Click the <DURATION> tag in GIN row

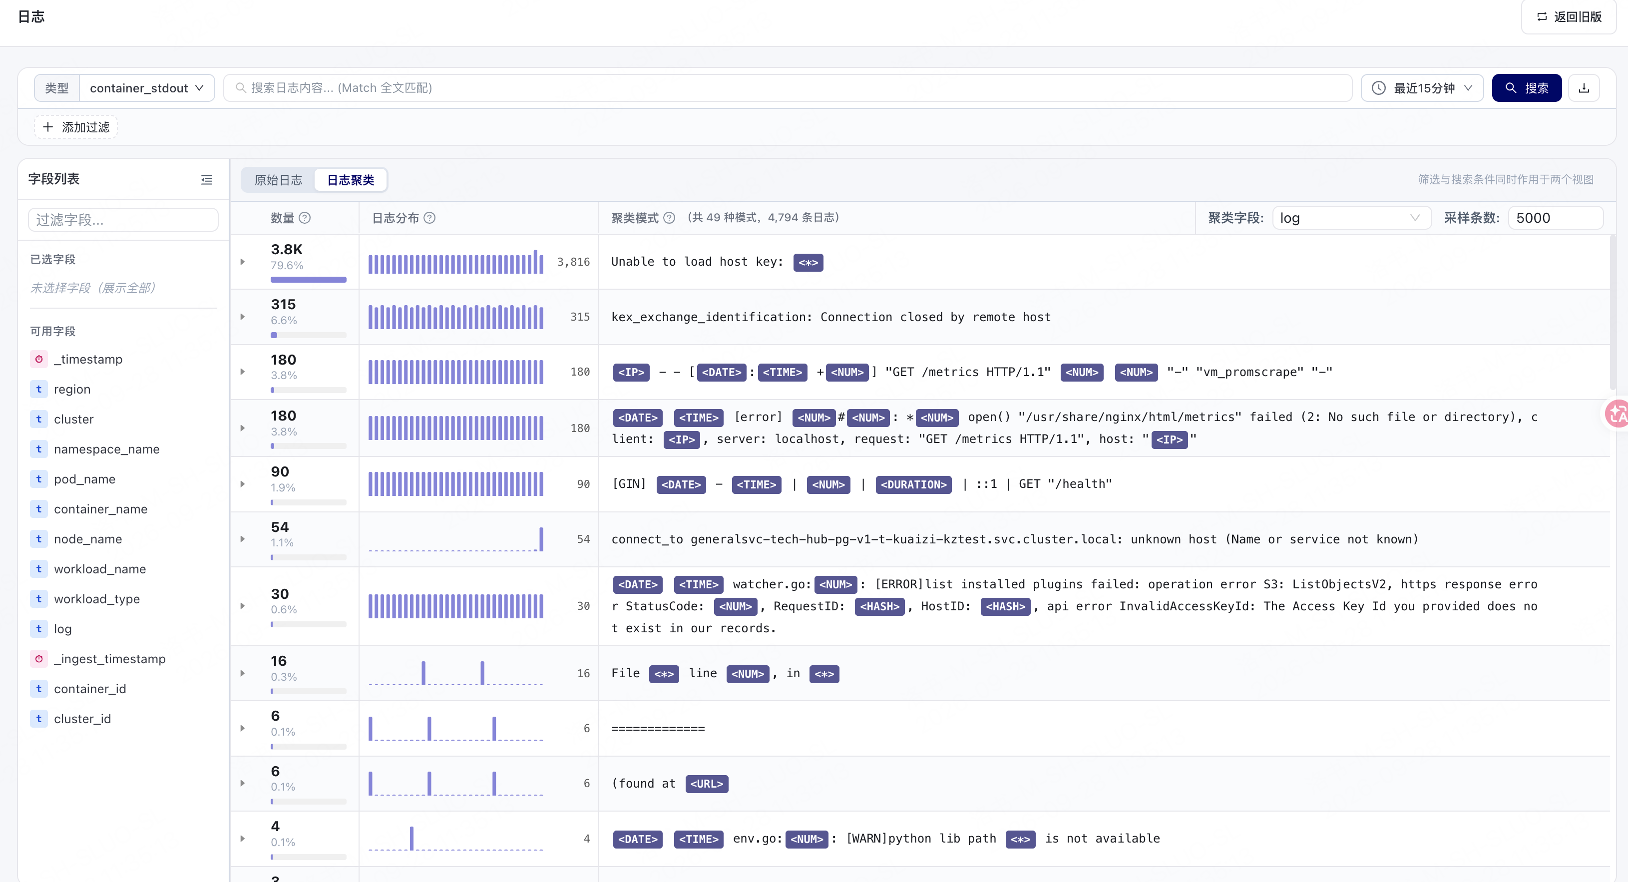click(913, 485)
